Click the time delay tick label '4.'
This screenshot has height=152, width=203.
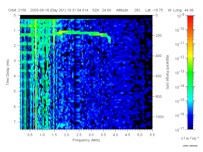click(x=15, y=76)
